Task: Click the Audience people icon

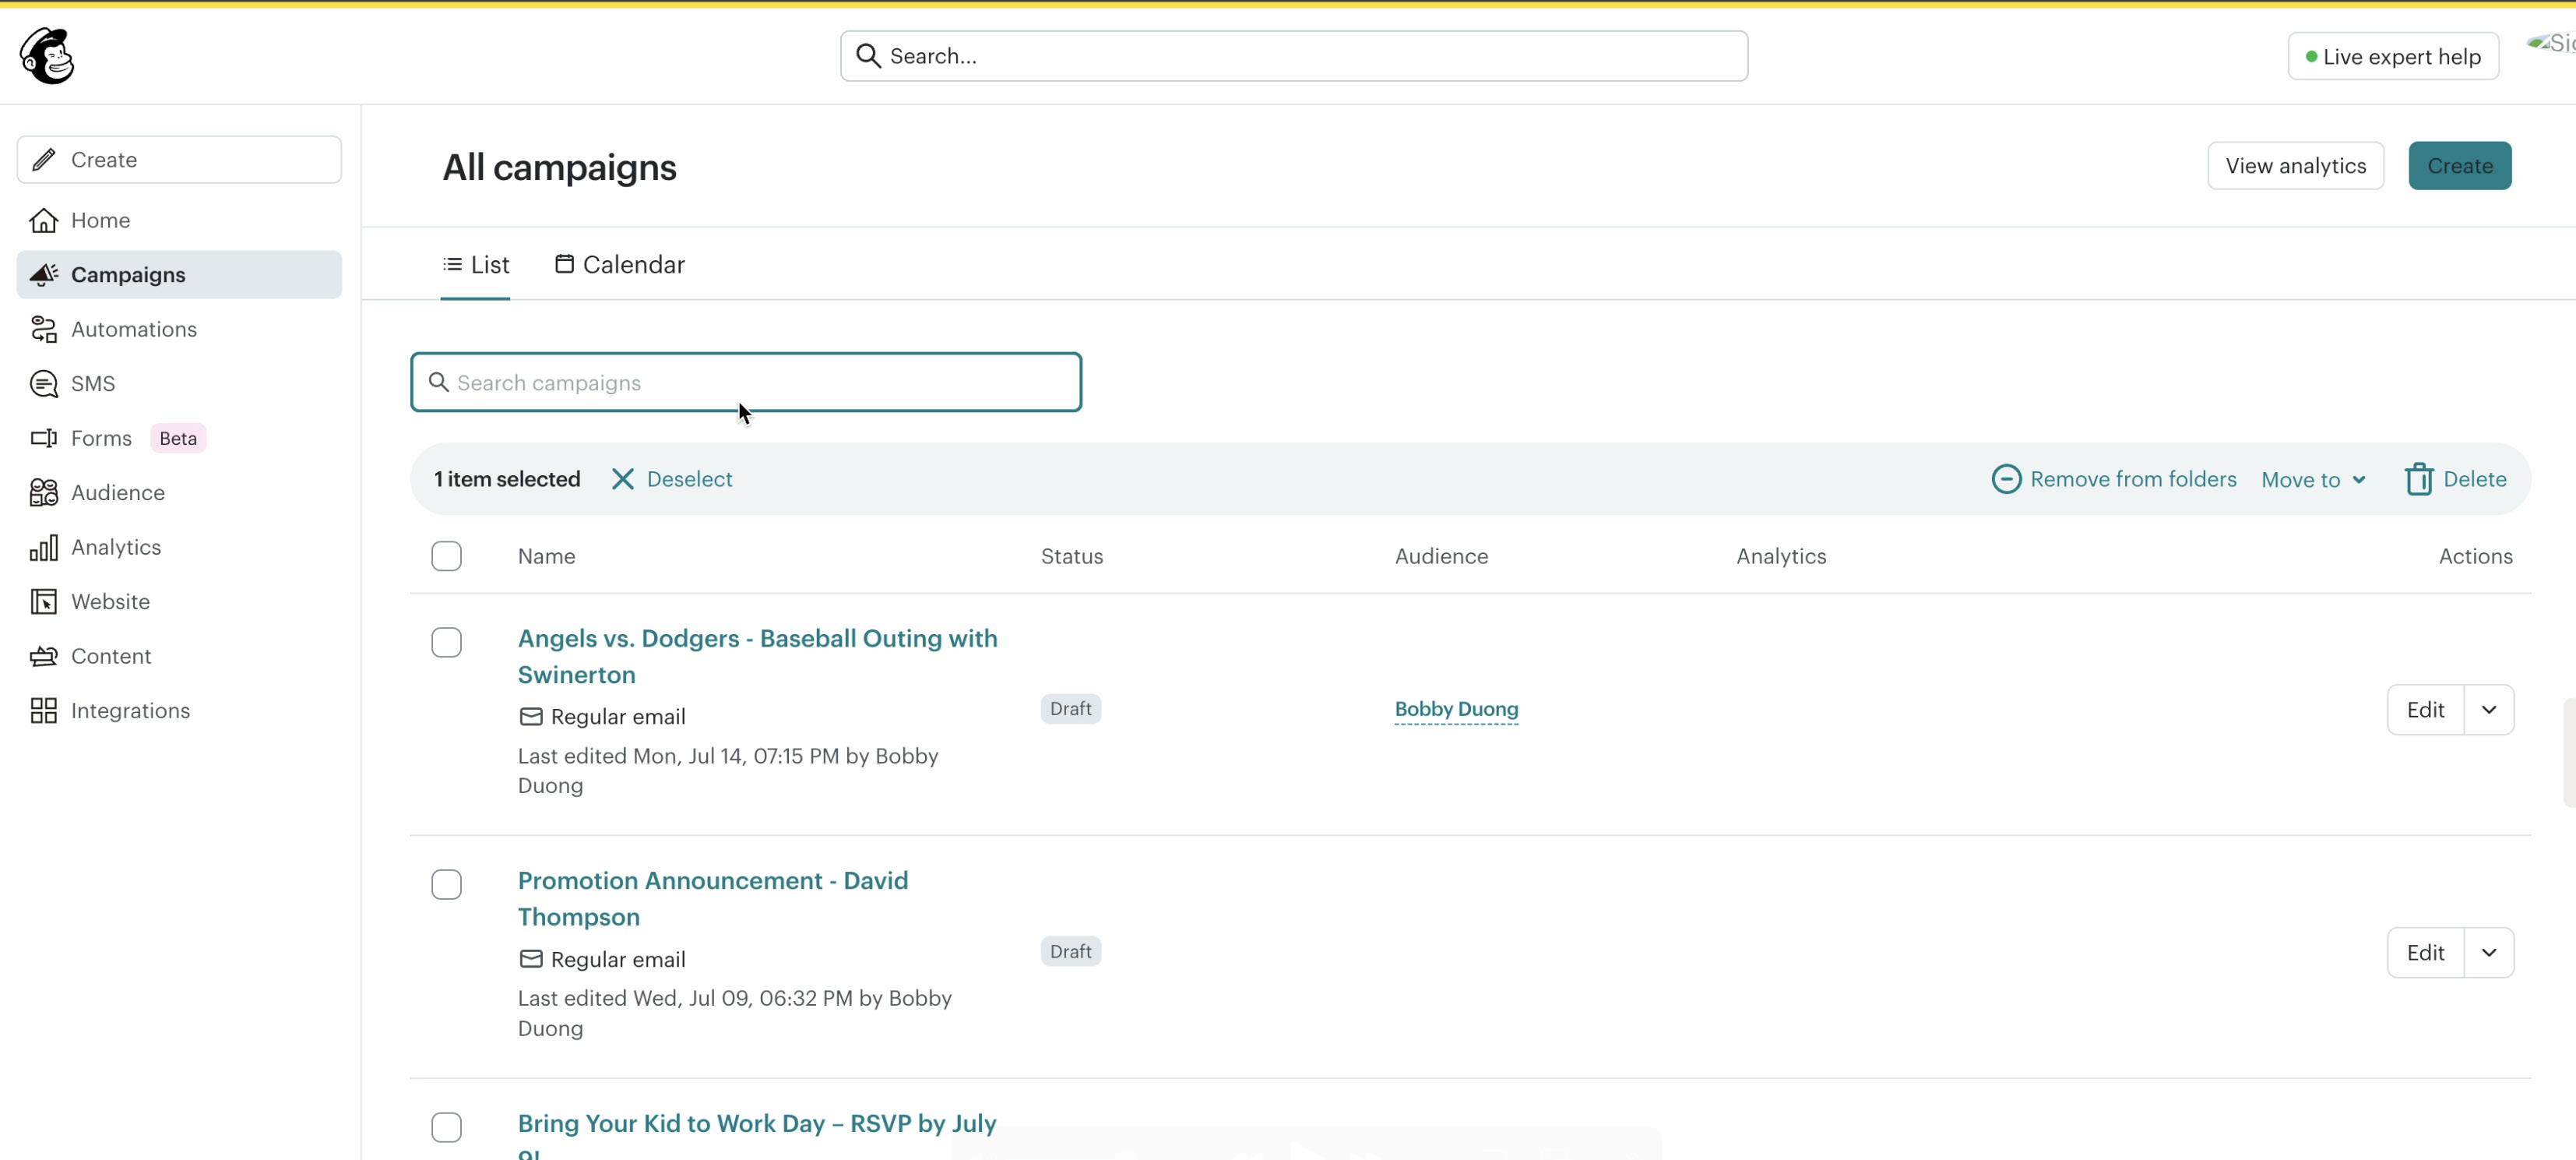Action: pos(43,493)
